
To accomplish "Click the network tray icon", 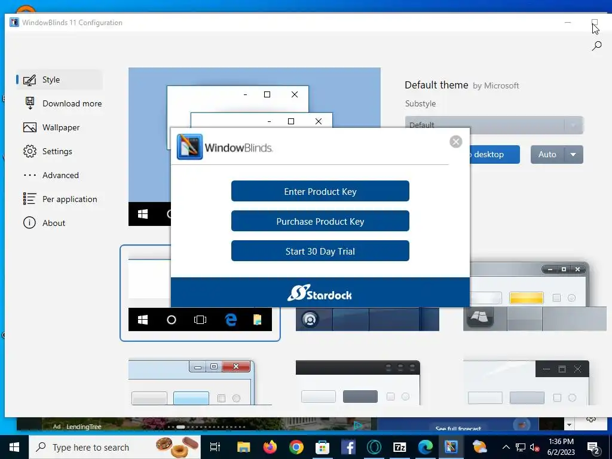I will pyautogui.click(x=521, y=447).
